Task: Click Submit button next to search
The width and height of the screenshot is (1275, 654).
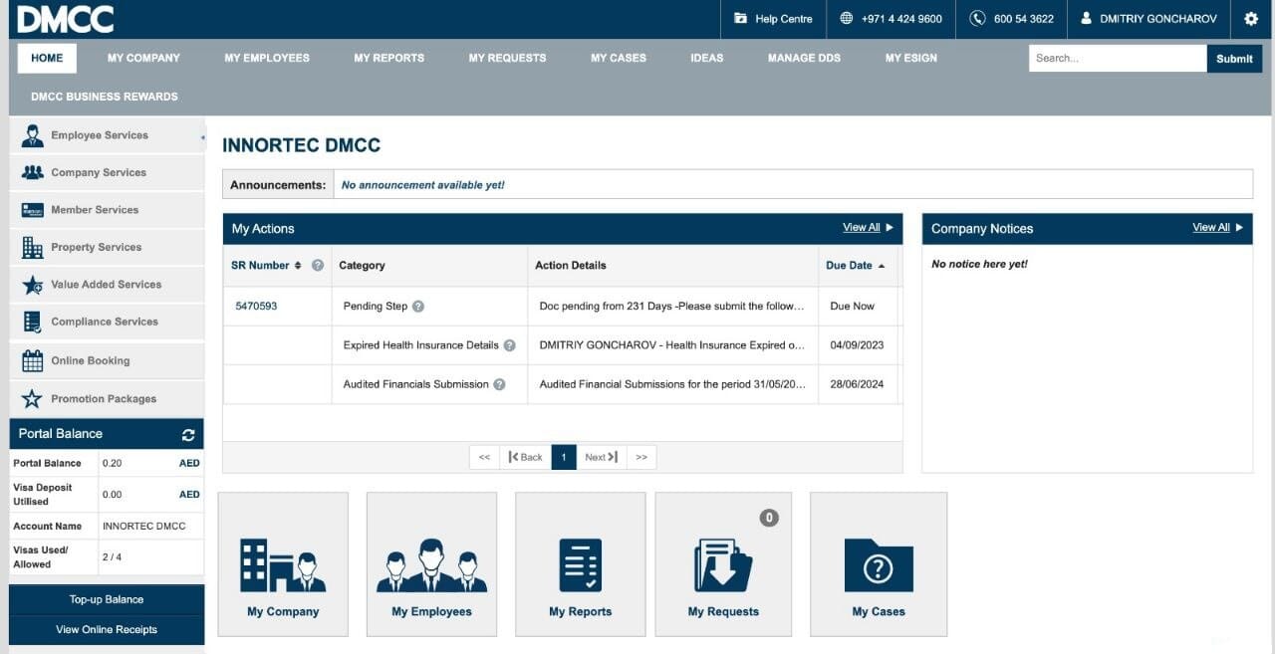Action: [x=1234, y=59]
